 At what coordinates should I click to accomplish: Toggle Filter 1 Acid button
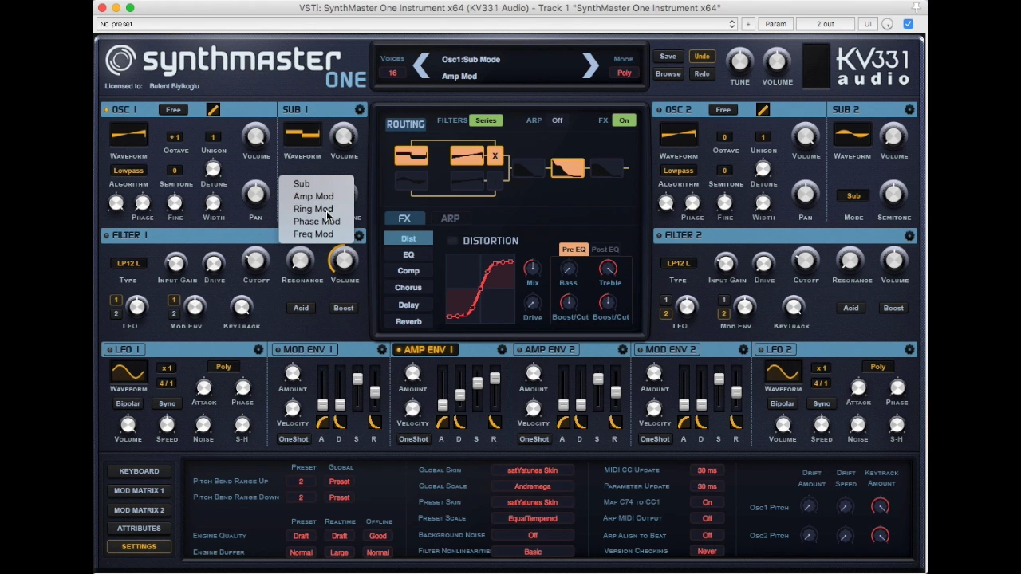[x=301, y=308]
